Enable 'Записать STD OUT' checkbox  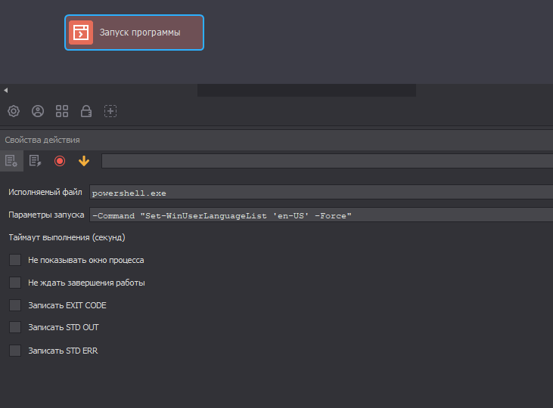click(x=15, y=328)
